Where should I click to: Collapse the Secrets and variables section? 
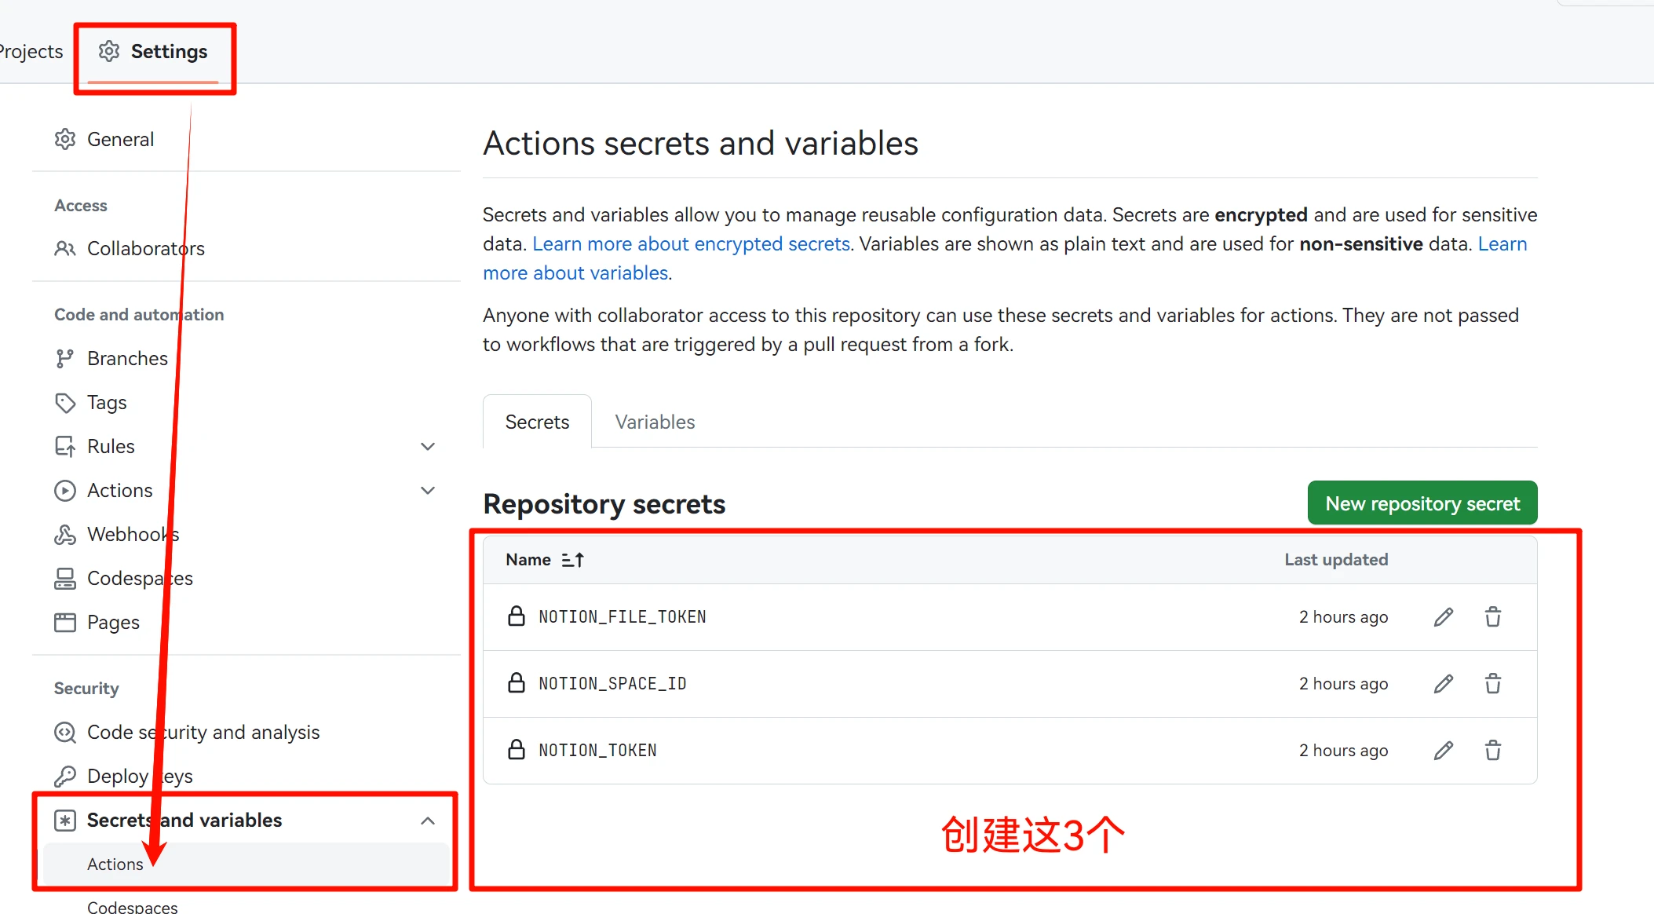click(428, 821)
